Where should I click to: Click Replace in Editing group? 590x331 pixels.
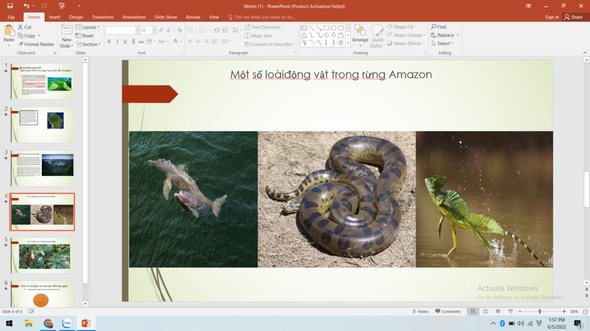443,35
